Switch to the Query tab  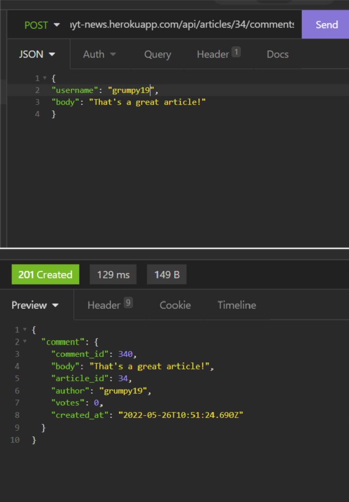click(158, 54)
